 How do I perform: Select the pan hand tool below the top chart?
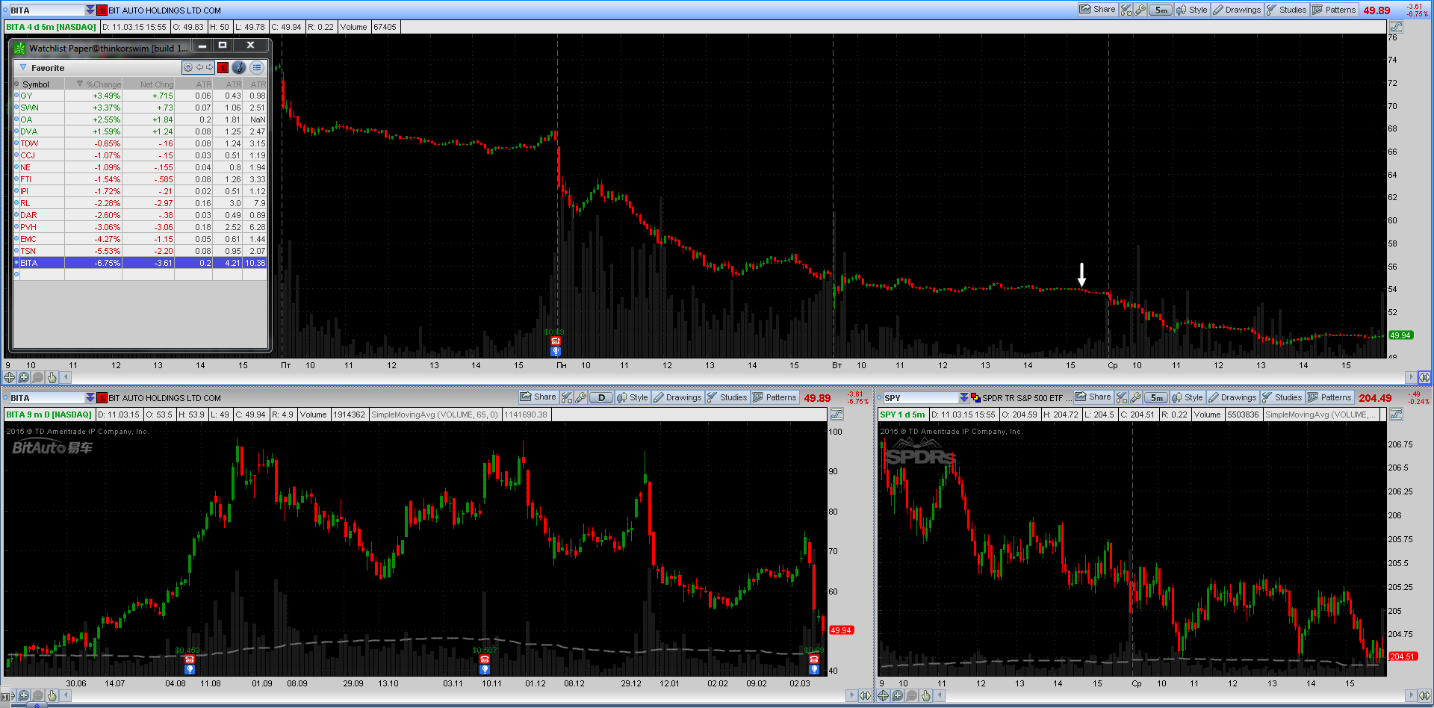[52, 378]
